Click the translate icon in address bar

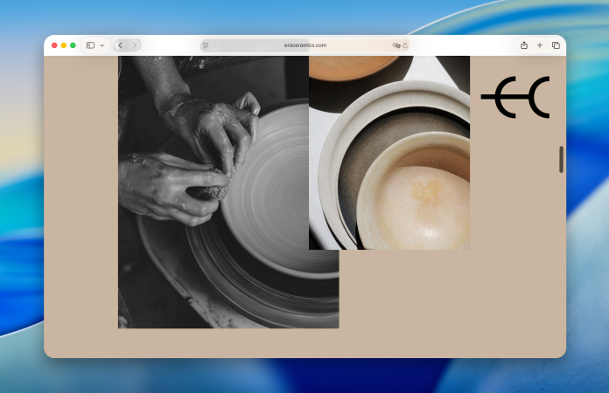click(x=396, y=45)
